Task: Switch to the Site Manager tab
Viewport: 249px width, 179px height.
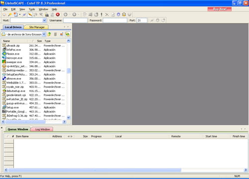Action: point(37,27)
